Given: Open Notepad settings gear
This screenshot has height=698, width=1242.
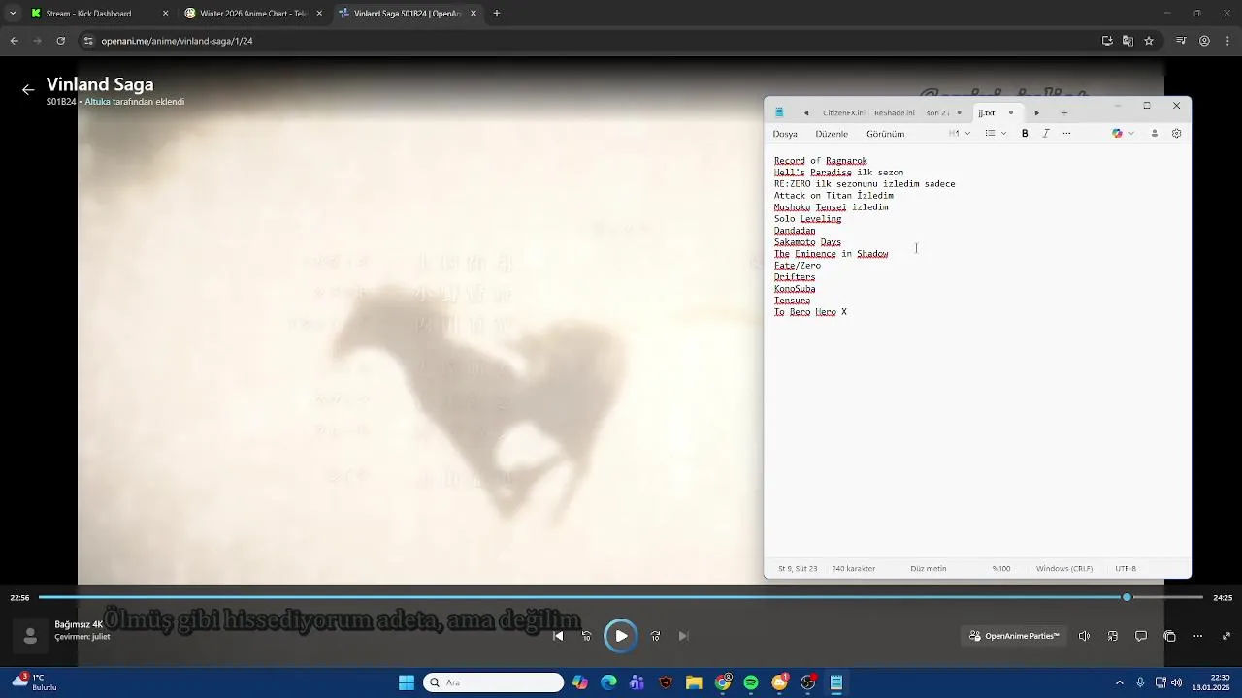Looking at the screenshot, I should [x=1176, y=134].
